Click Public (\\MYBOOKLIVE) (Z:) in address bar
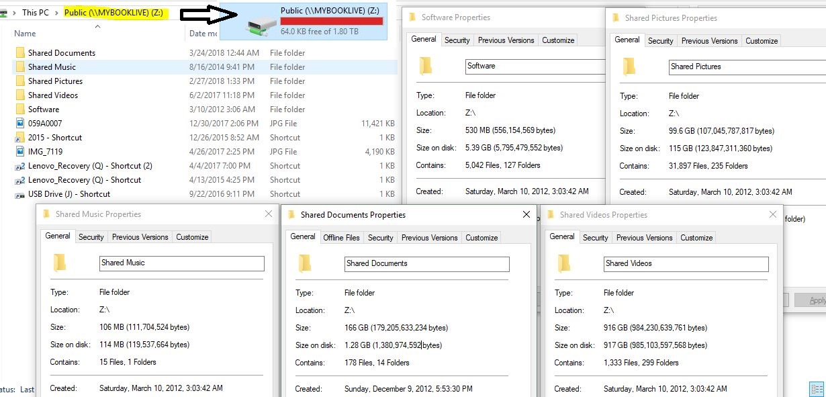826x397 pixels. click(113, 13)
